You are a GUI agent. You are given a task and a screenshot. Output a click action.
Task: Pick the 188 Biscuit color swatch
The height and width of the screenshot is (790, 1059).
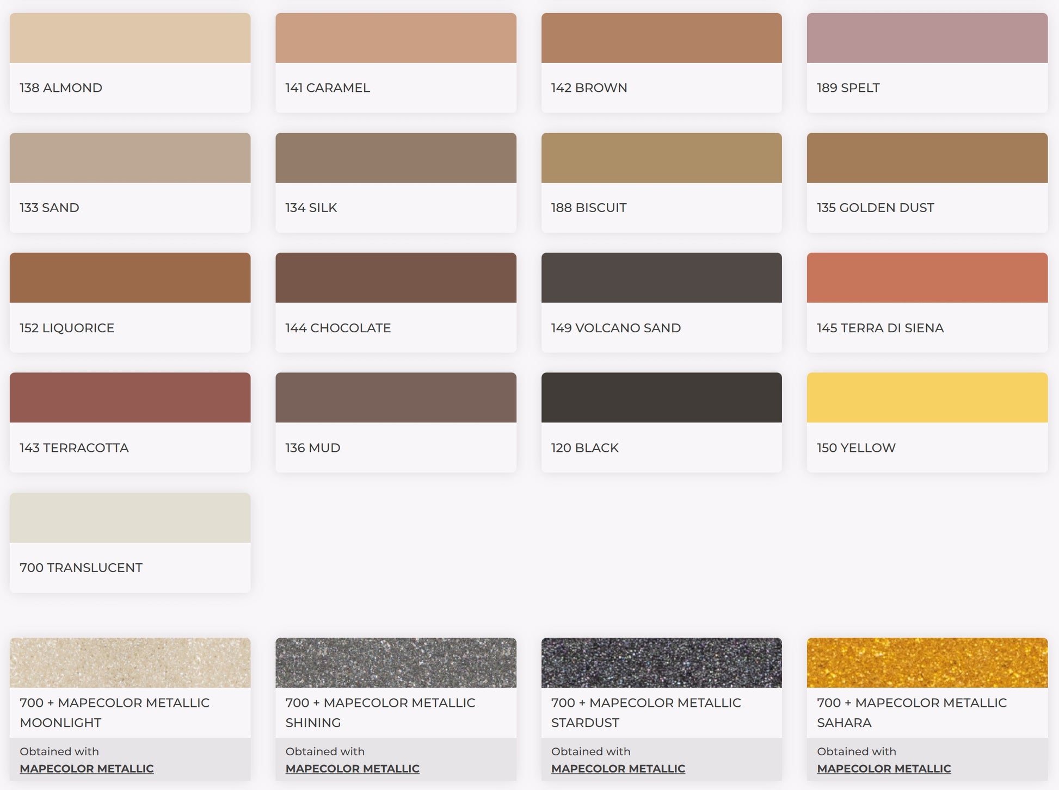pos(661,158)
